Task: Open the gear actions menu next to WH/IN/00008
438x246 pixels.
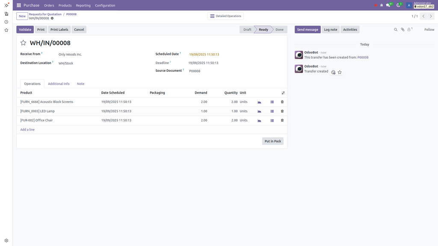Action: (x=52, y=18)
